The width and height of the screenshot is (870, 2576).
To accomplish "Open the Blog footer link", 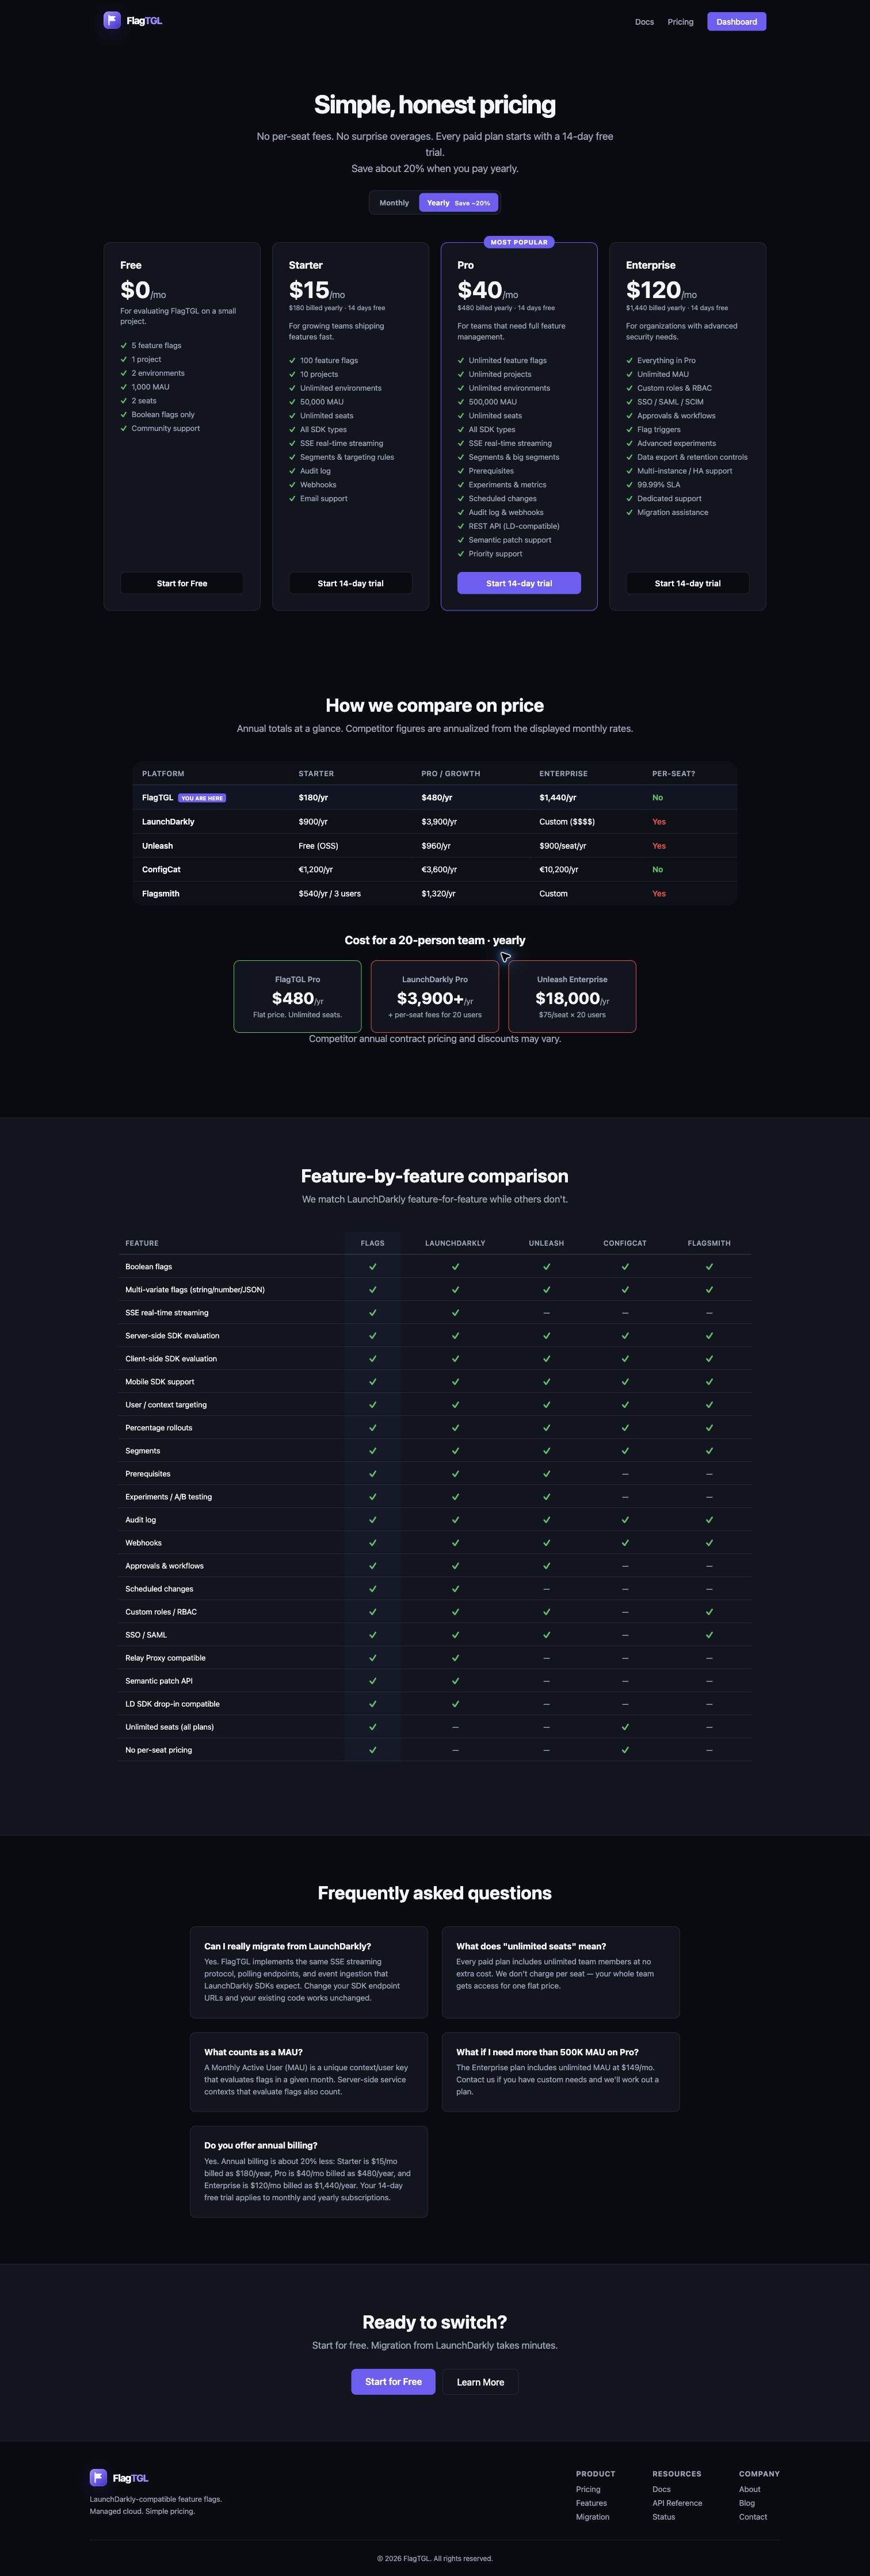I will [747, 2503].
